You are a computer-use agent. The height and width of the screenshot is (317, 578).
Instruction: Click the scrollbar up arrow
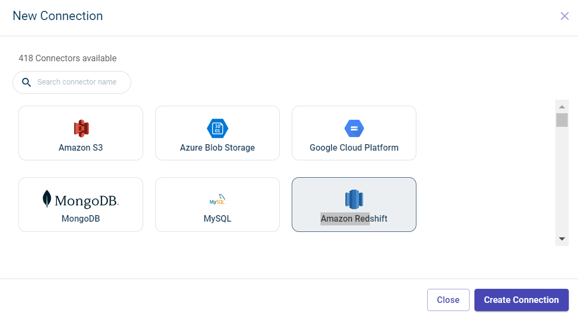[562, 106]
